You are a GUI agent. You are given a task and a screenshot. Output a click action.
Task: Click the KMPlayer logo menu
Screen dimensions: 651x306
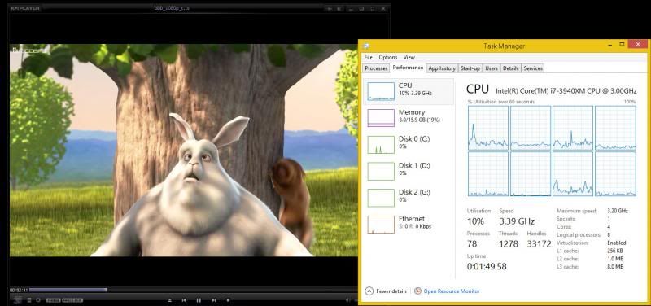pos(25,8)
